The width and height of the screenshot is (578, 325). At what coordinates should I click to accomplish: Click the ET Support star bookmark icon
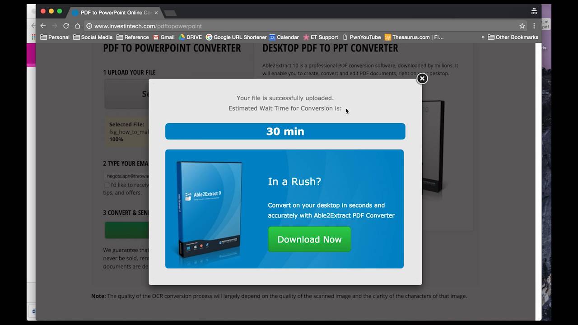coord(306,37)
